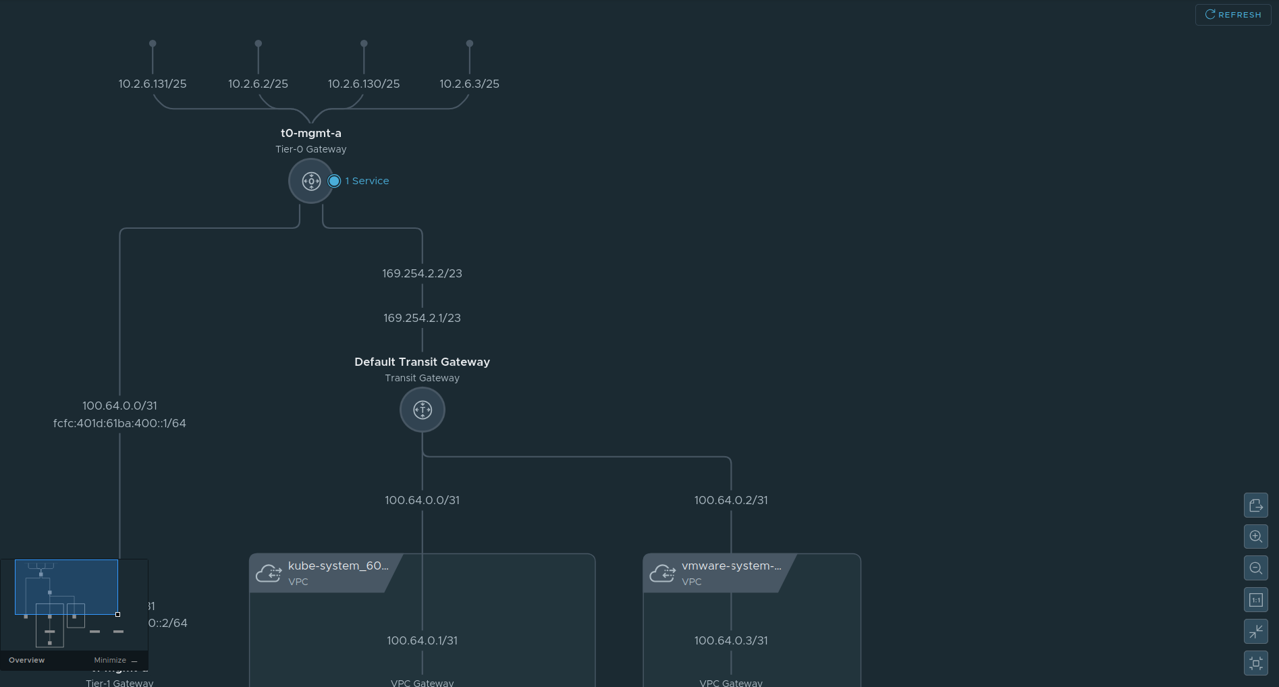1279x687 pixels.
Task: Click the kube-system VPC cloud icon
Action: coord(269,574)
